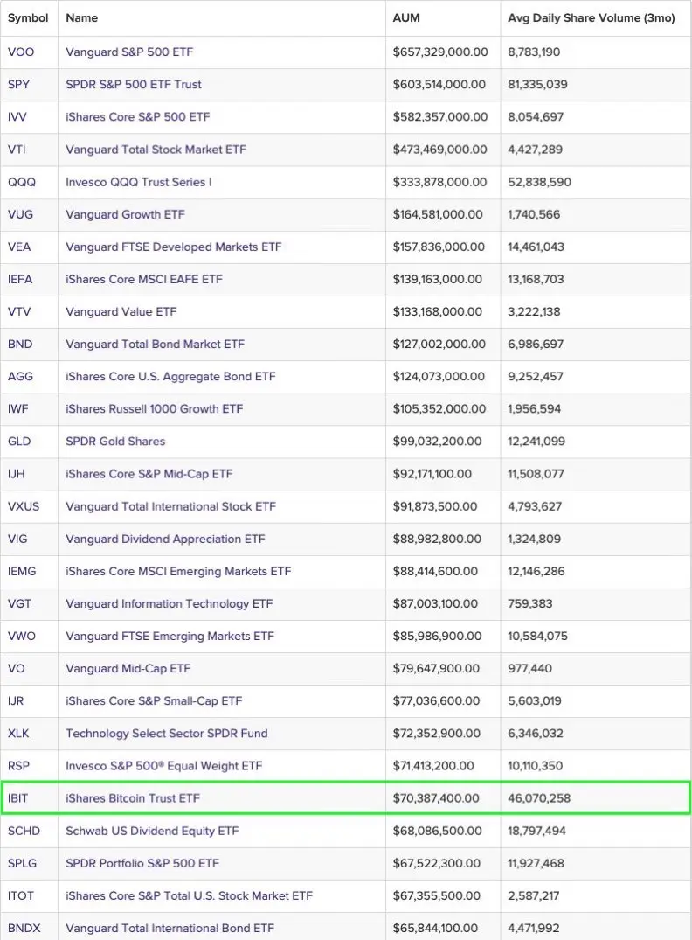This screenshot has width=692, height=940.
Task: Click the SPY ticker symbol
Action: (18, 85)
